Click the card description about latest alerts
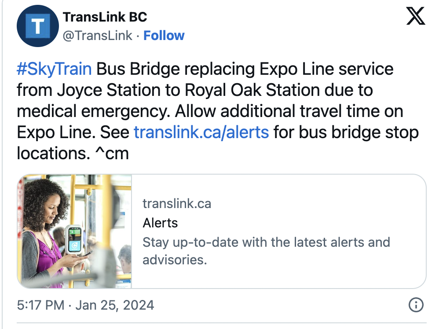 pyautogui.click(x=266, y=251)
